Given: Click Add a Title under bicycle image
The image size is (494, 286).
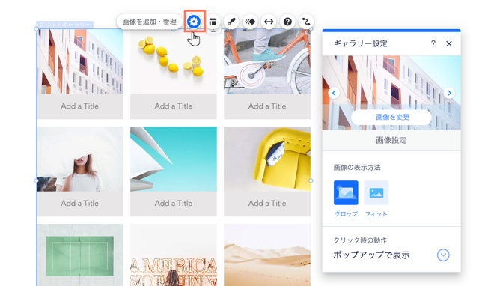Looking at the screenshot, I should point(267,106).
